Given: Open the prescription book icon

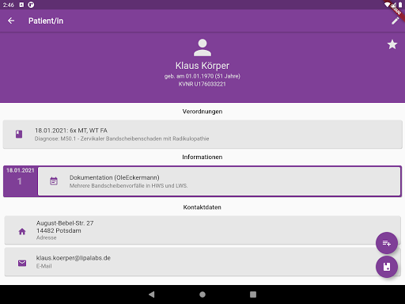Looking at the screenshot, I should point(19,134).
